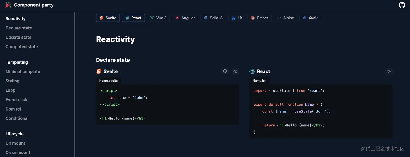Click the useState import code line

tap(289, 91)
